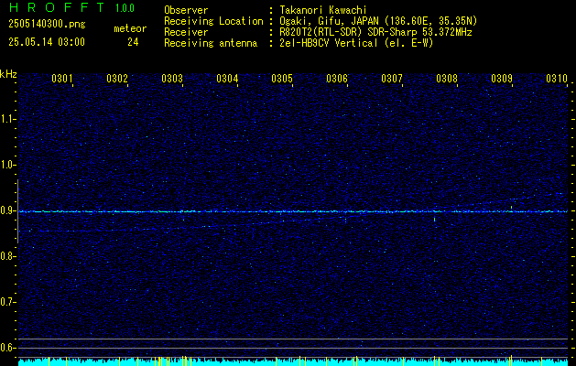Click time marker 0305

(282, 79)
